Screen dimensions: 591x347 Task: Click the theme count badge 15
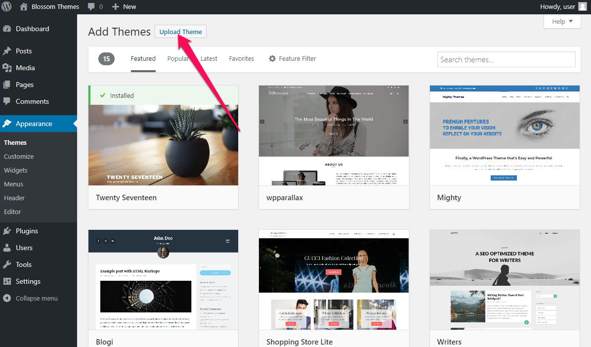click(x=106, y=59)
